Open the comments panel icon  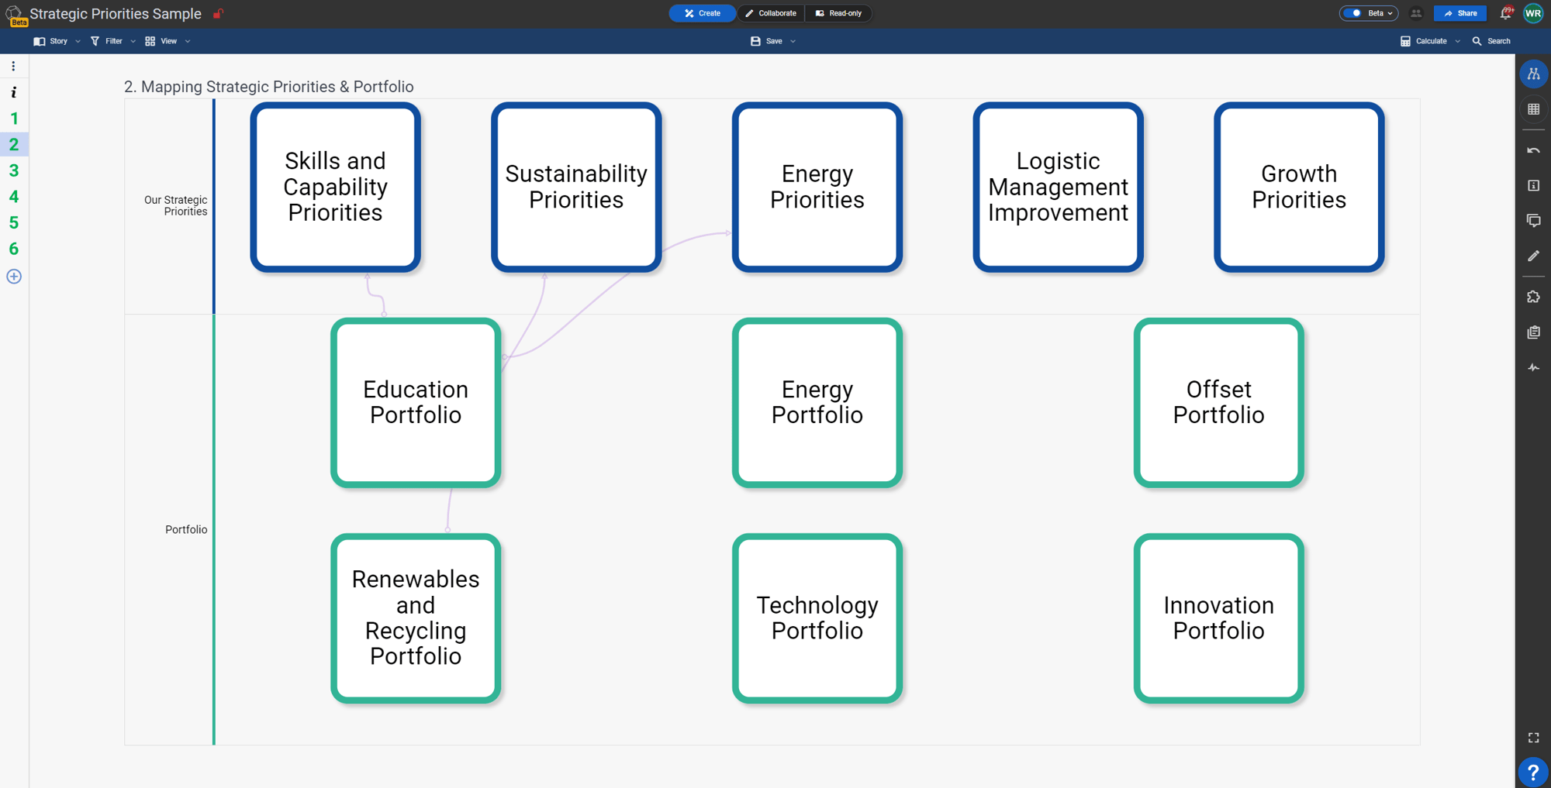[x=1533, y=221]
